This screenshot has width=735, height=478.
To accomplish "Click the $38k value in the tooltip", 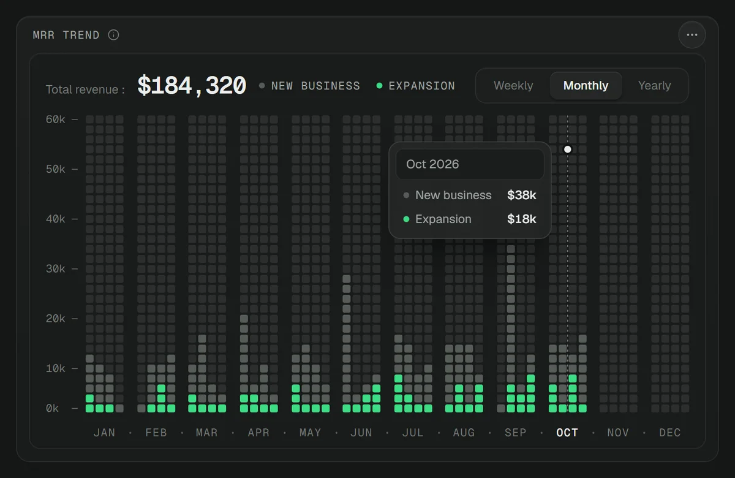I will tap(522, 195).
